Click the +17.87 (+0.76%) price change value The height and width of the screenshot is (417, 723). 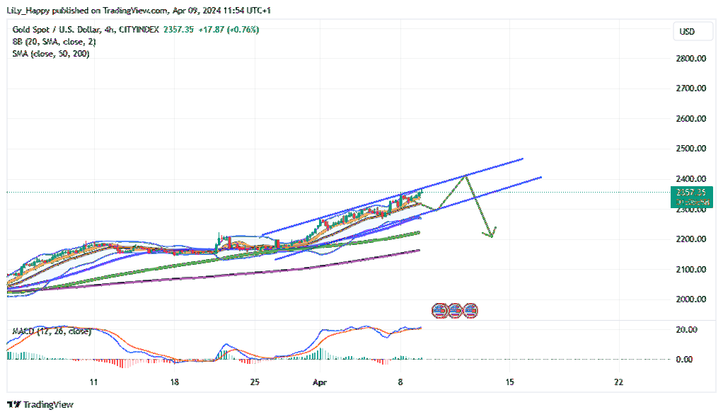pos(229,30)
